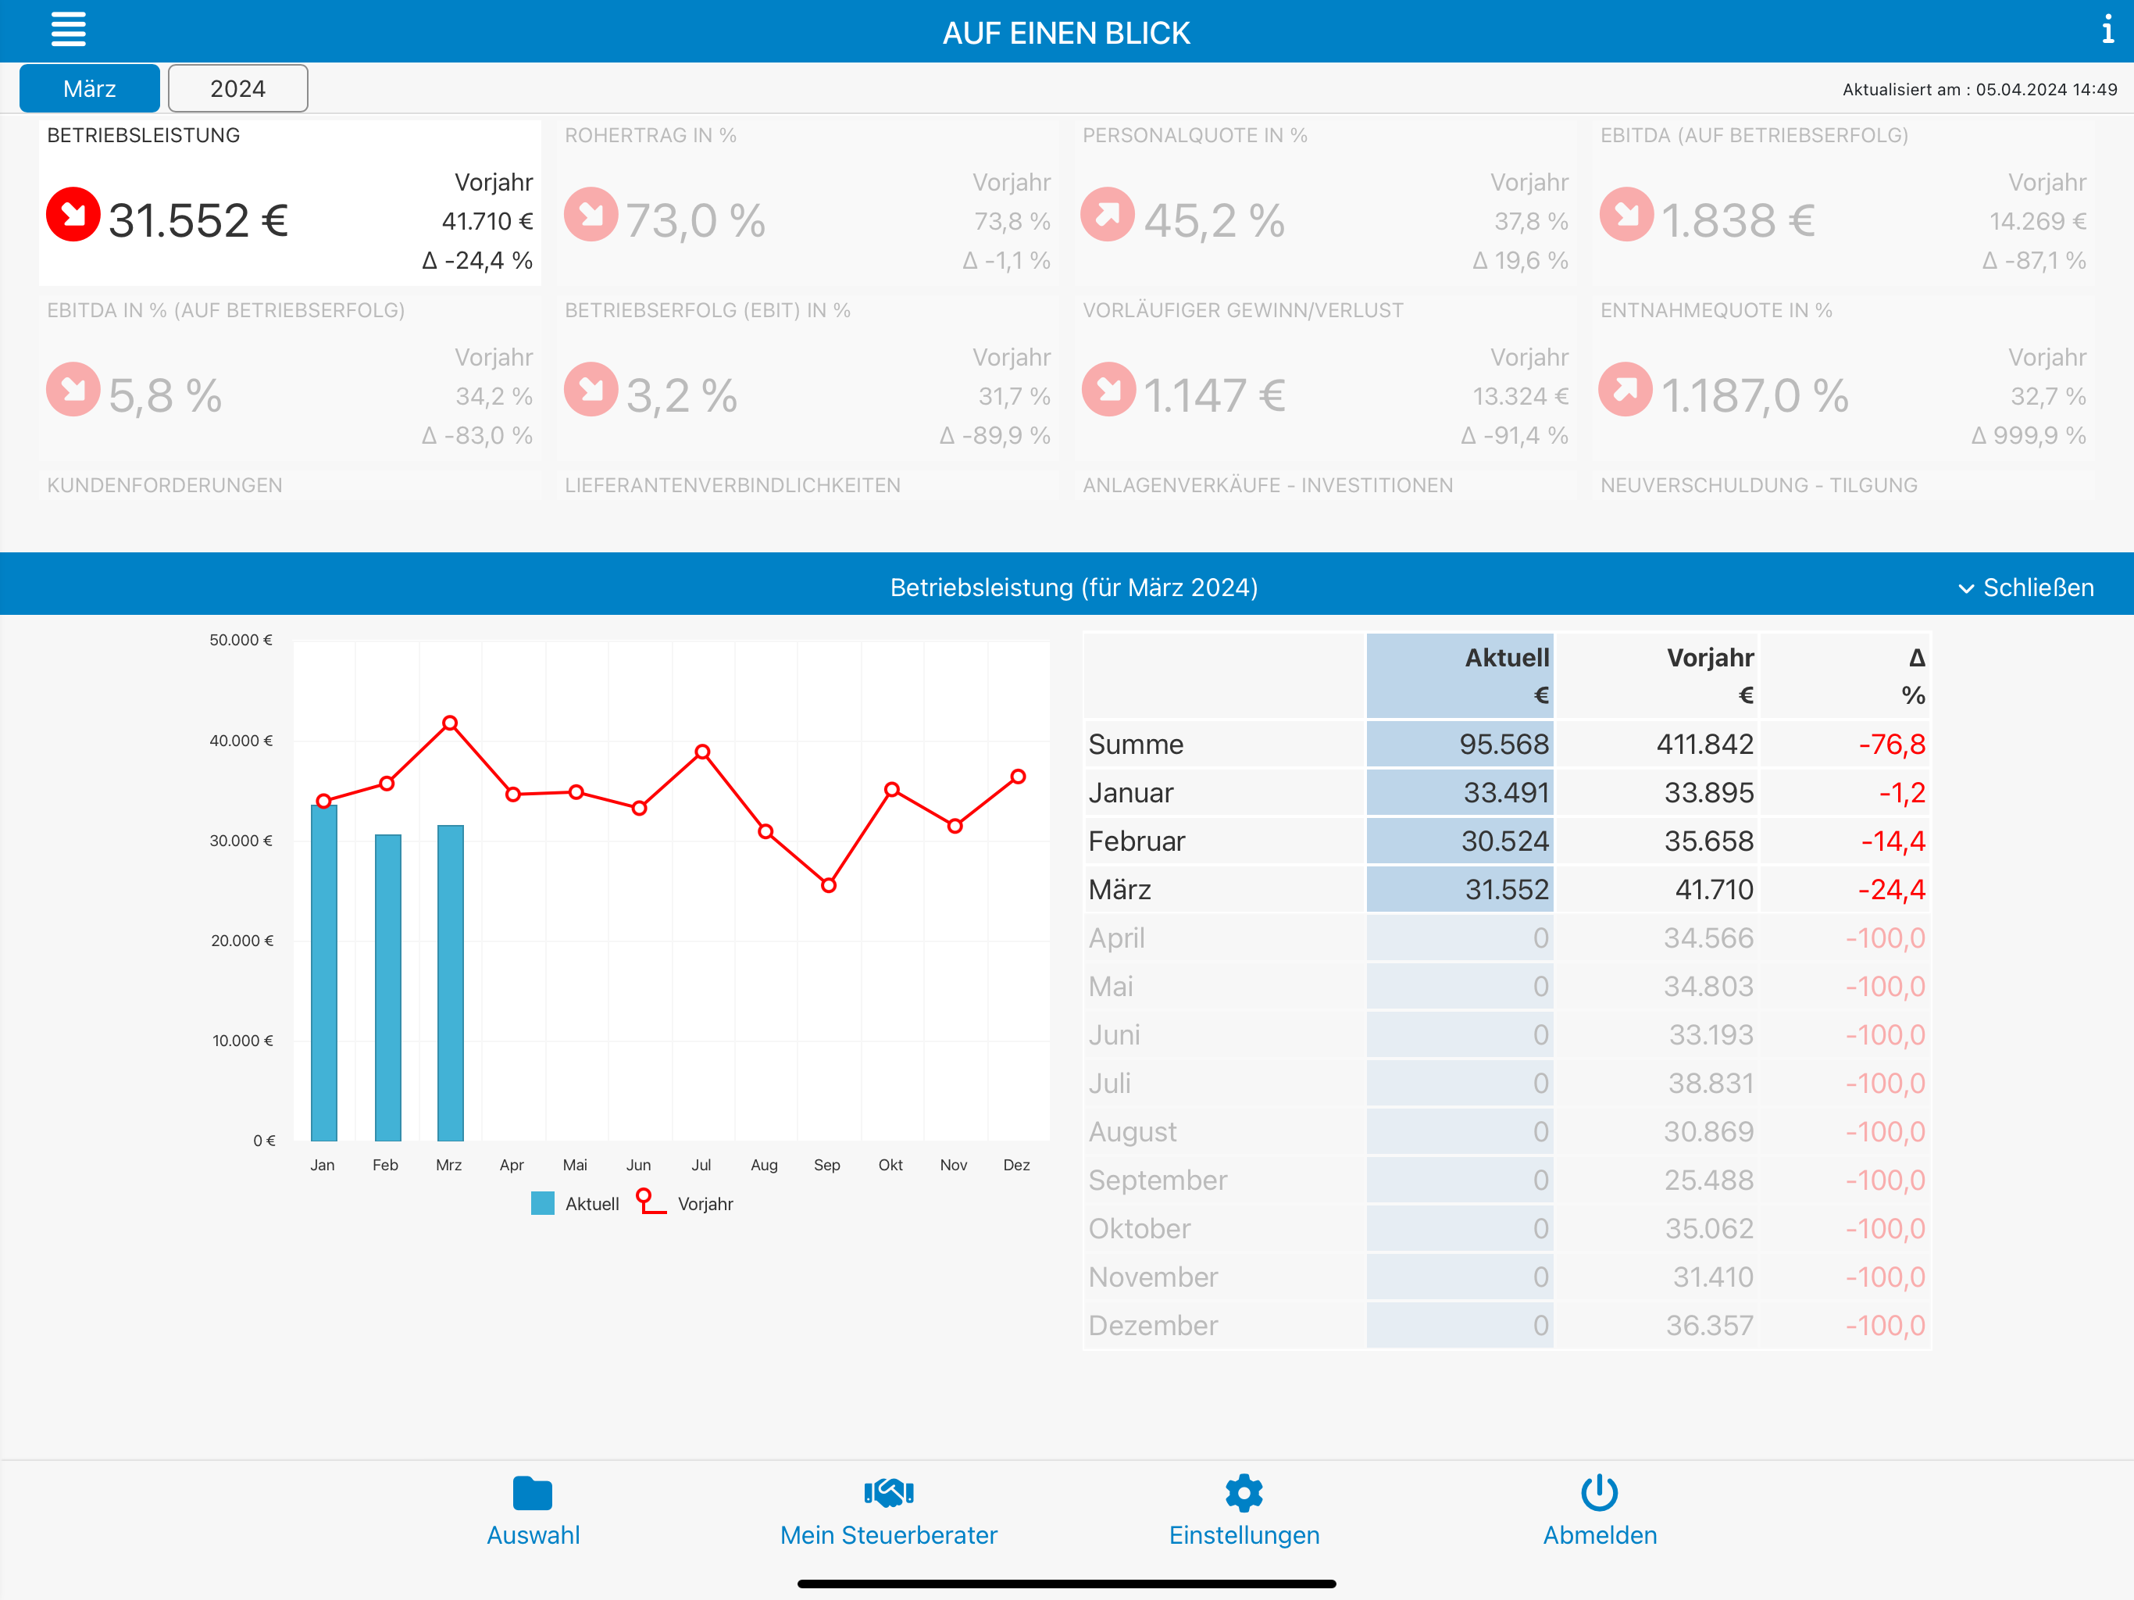Select the Betriebserfolg (EBIT) in % tile
The image size is (2134, 1600).
pyautogui.click(x=808, y=378)
